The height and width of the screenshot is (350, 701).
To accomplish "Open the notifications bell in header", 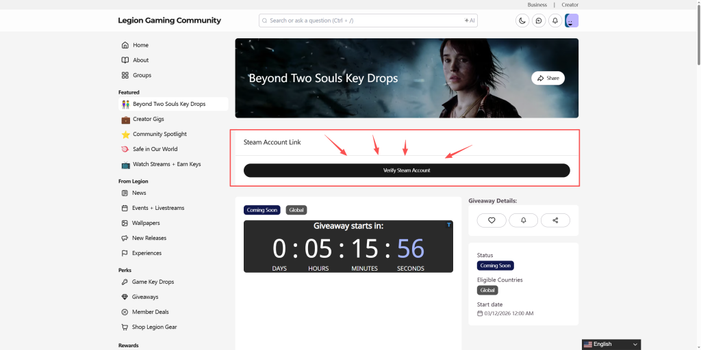I will [555, 21].
